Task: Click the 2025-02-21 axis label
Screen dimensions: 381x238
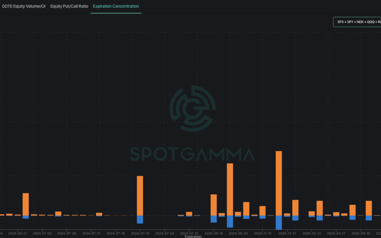Action: point(312,233)
